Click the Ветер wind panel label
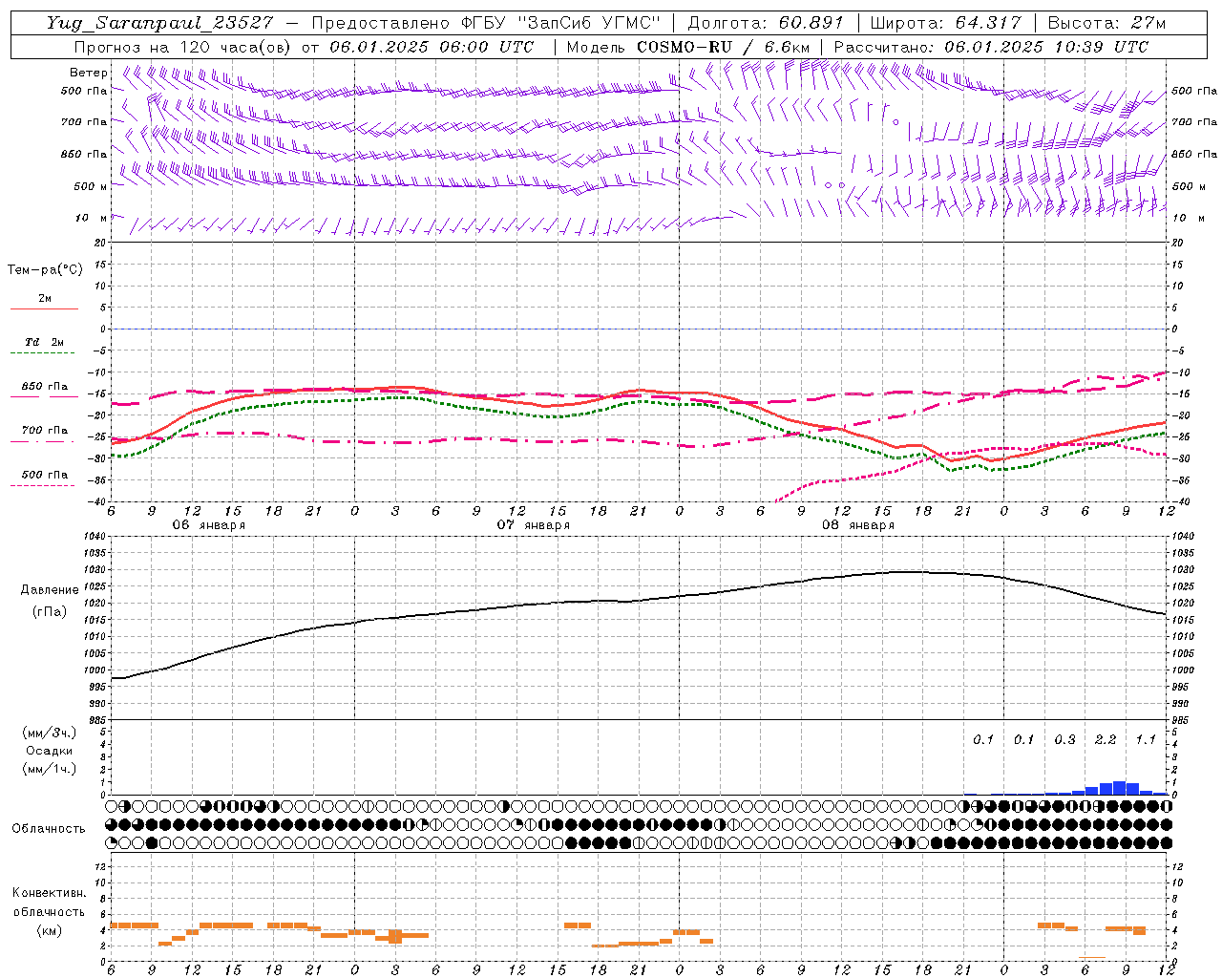This screenshot has width=1222, height=978. [x=89, y=73]
